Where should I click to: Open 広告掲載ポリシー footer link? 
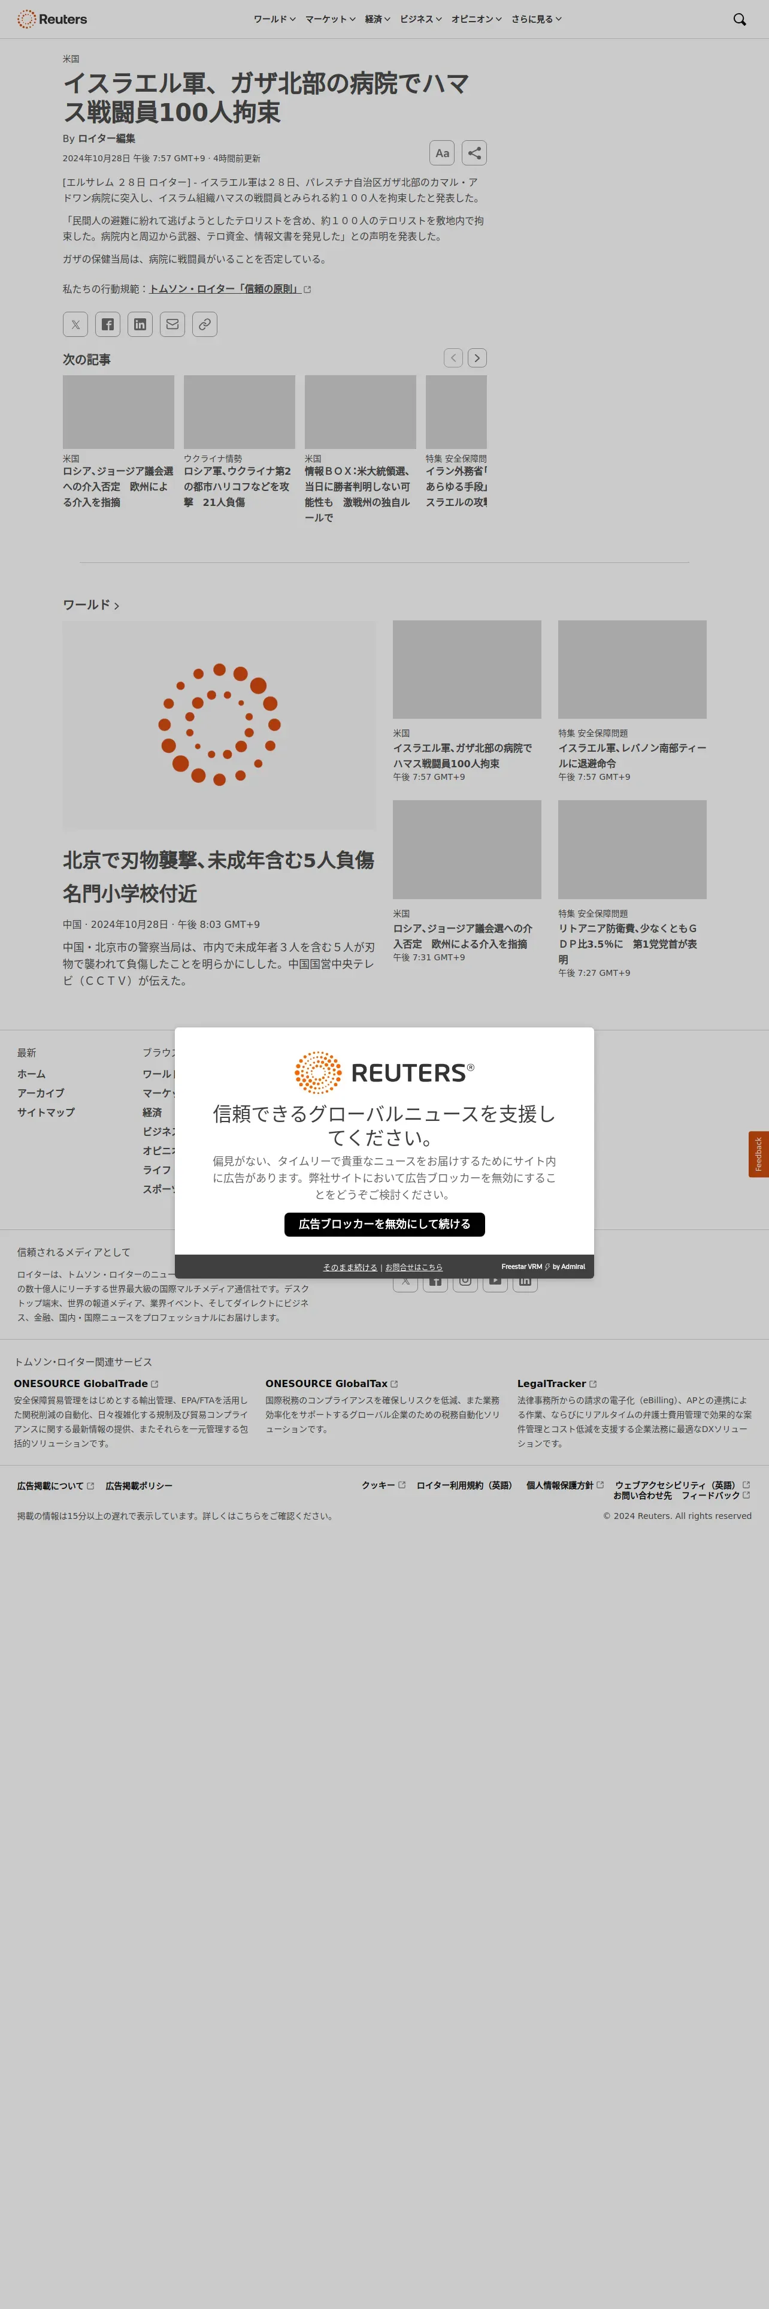(139, 1486)
